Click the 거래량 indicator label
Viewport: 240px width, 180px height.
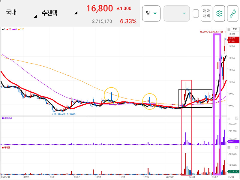[x=6, y=148]
